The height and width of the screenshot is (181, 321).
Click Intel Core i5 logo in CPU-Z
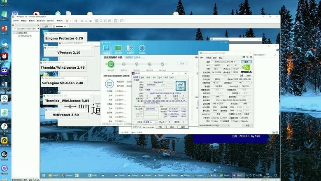tap(181, 86)
